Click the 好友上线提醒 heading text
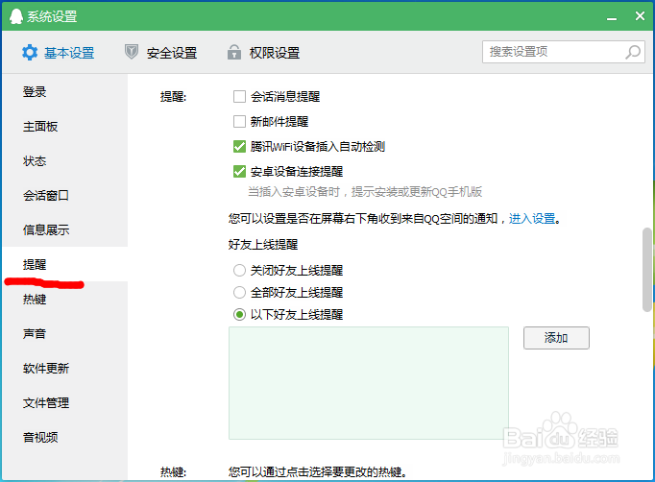Image resolution: width=655 pixels, height=482 pixels. [263, 244]
